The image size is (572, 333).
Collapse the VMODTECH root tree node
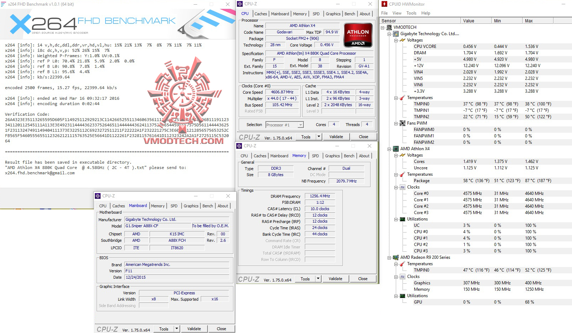click(383, 27)
